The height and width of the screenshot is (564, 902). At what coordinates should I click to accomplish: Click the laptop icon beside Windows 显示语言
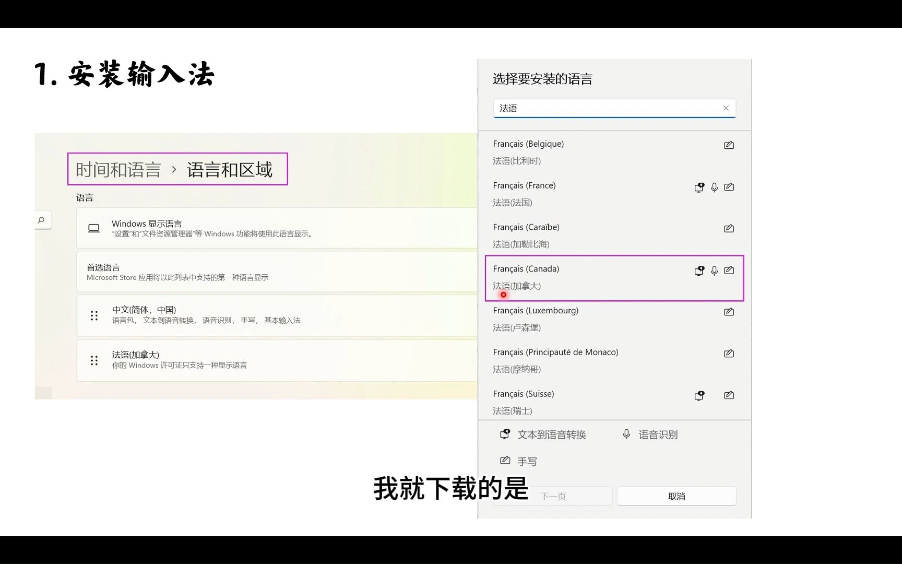94,228
